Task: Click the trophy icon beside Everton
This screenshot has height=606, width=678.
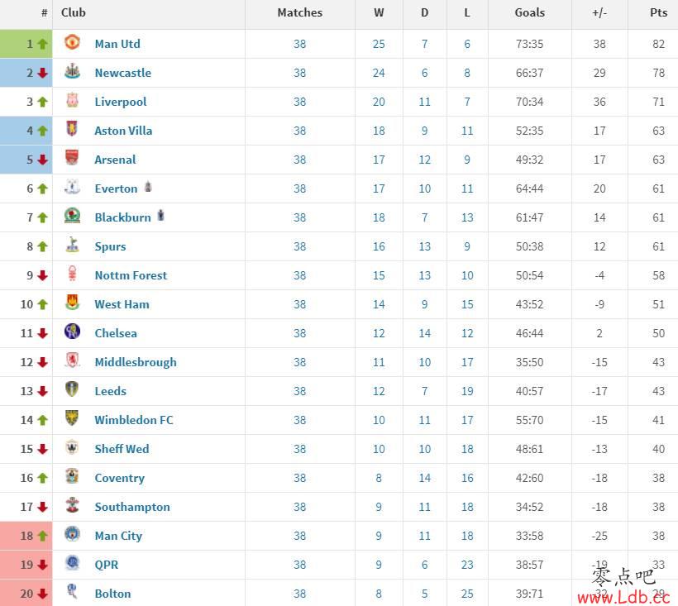Action: (x=148, y=187)
